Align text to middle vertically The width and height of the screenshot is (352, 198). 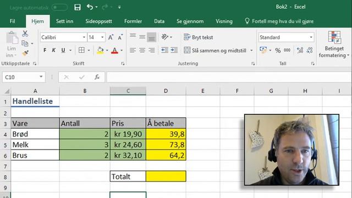[x=142, y=37]
